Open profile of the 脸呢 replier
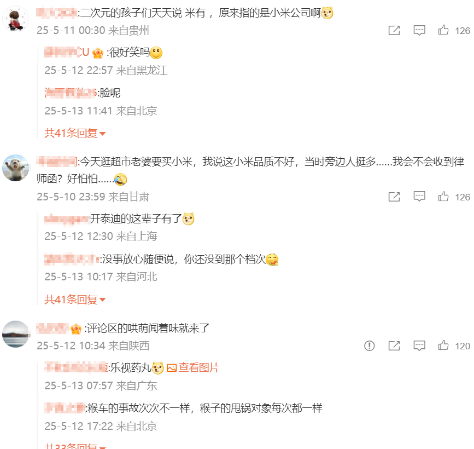The width and height of the screenshot is (474, 449). point(70,93)
